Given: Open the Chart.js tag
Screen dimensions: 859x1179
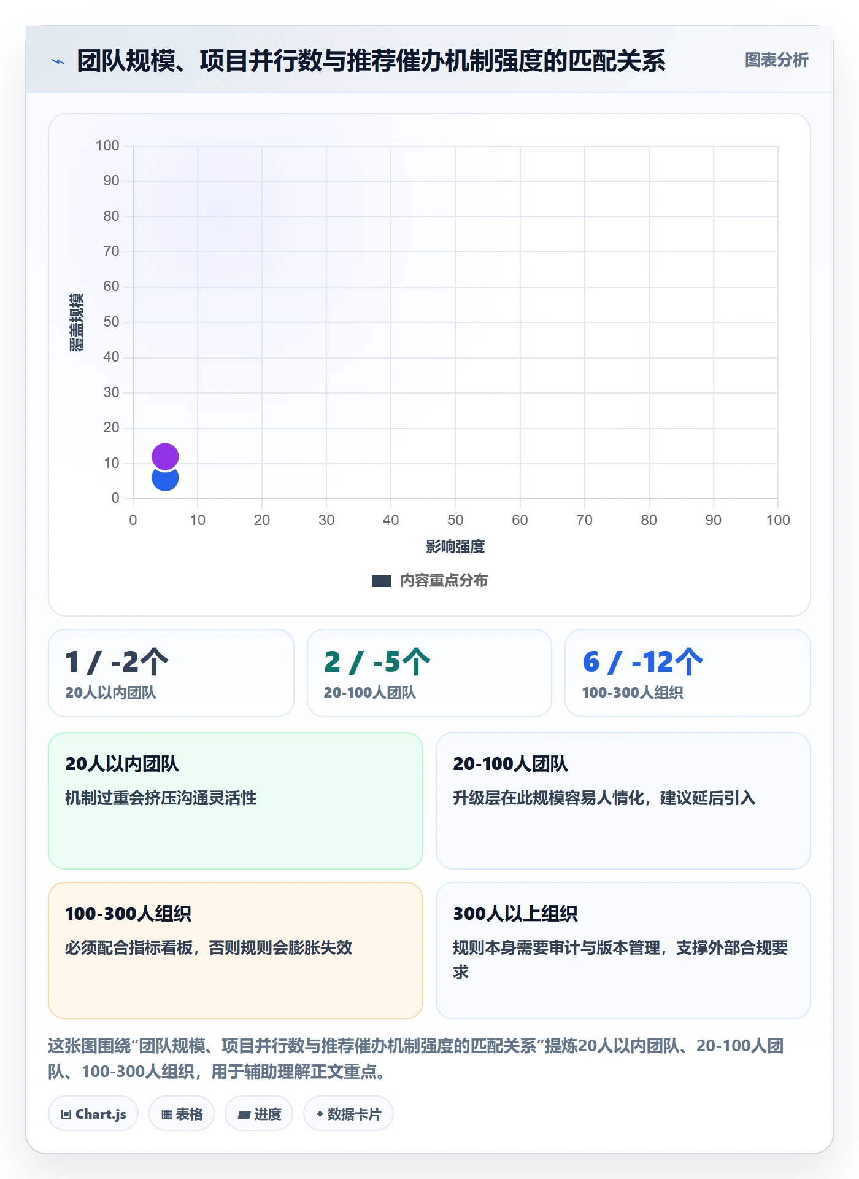Looking at the screenshot, I should (93, 1114).
